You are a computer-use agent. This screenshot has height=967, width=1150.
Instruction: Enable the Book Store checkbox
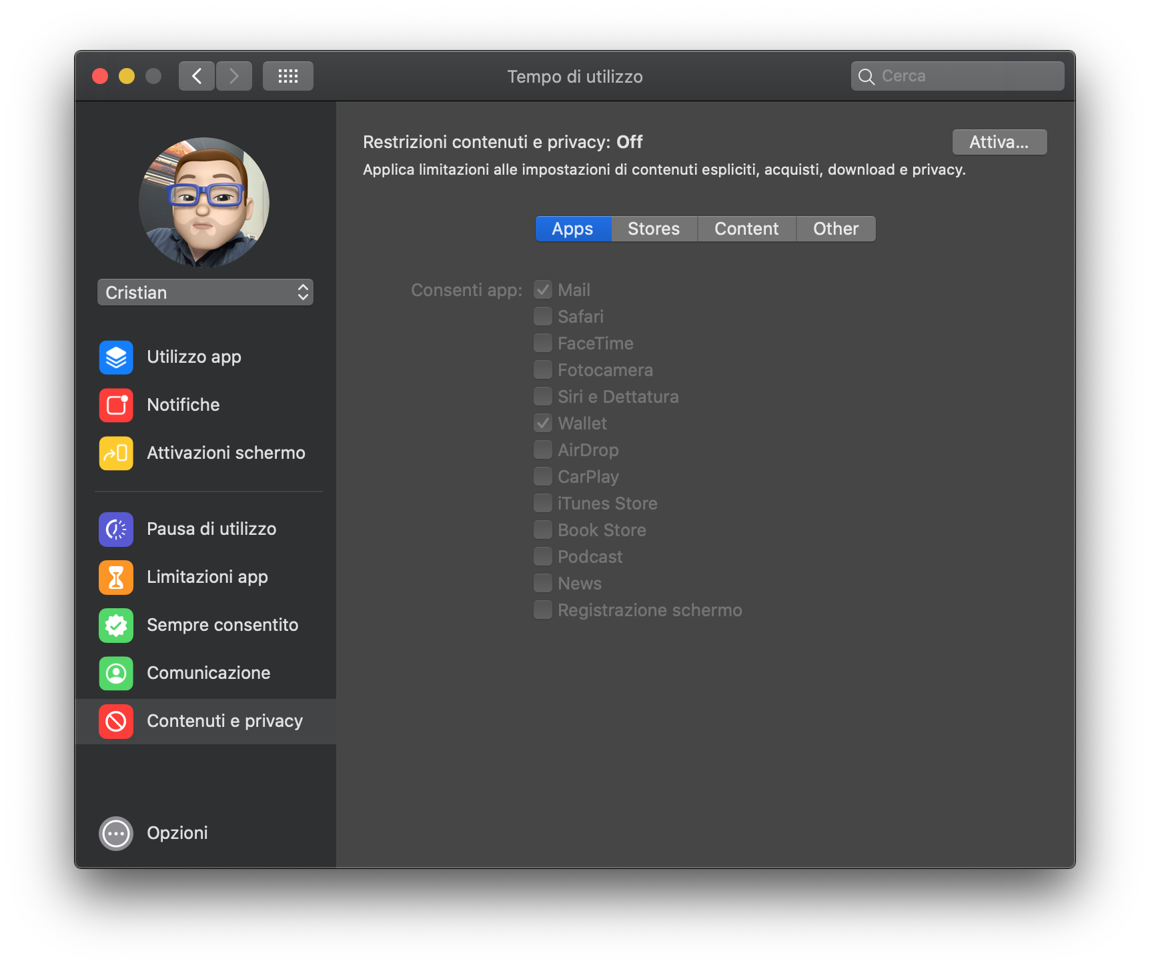tap(543, 530)
